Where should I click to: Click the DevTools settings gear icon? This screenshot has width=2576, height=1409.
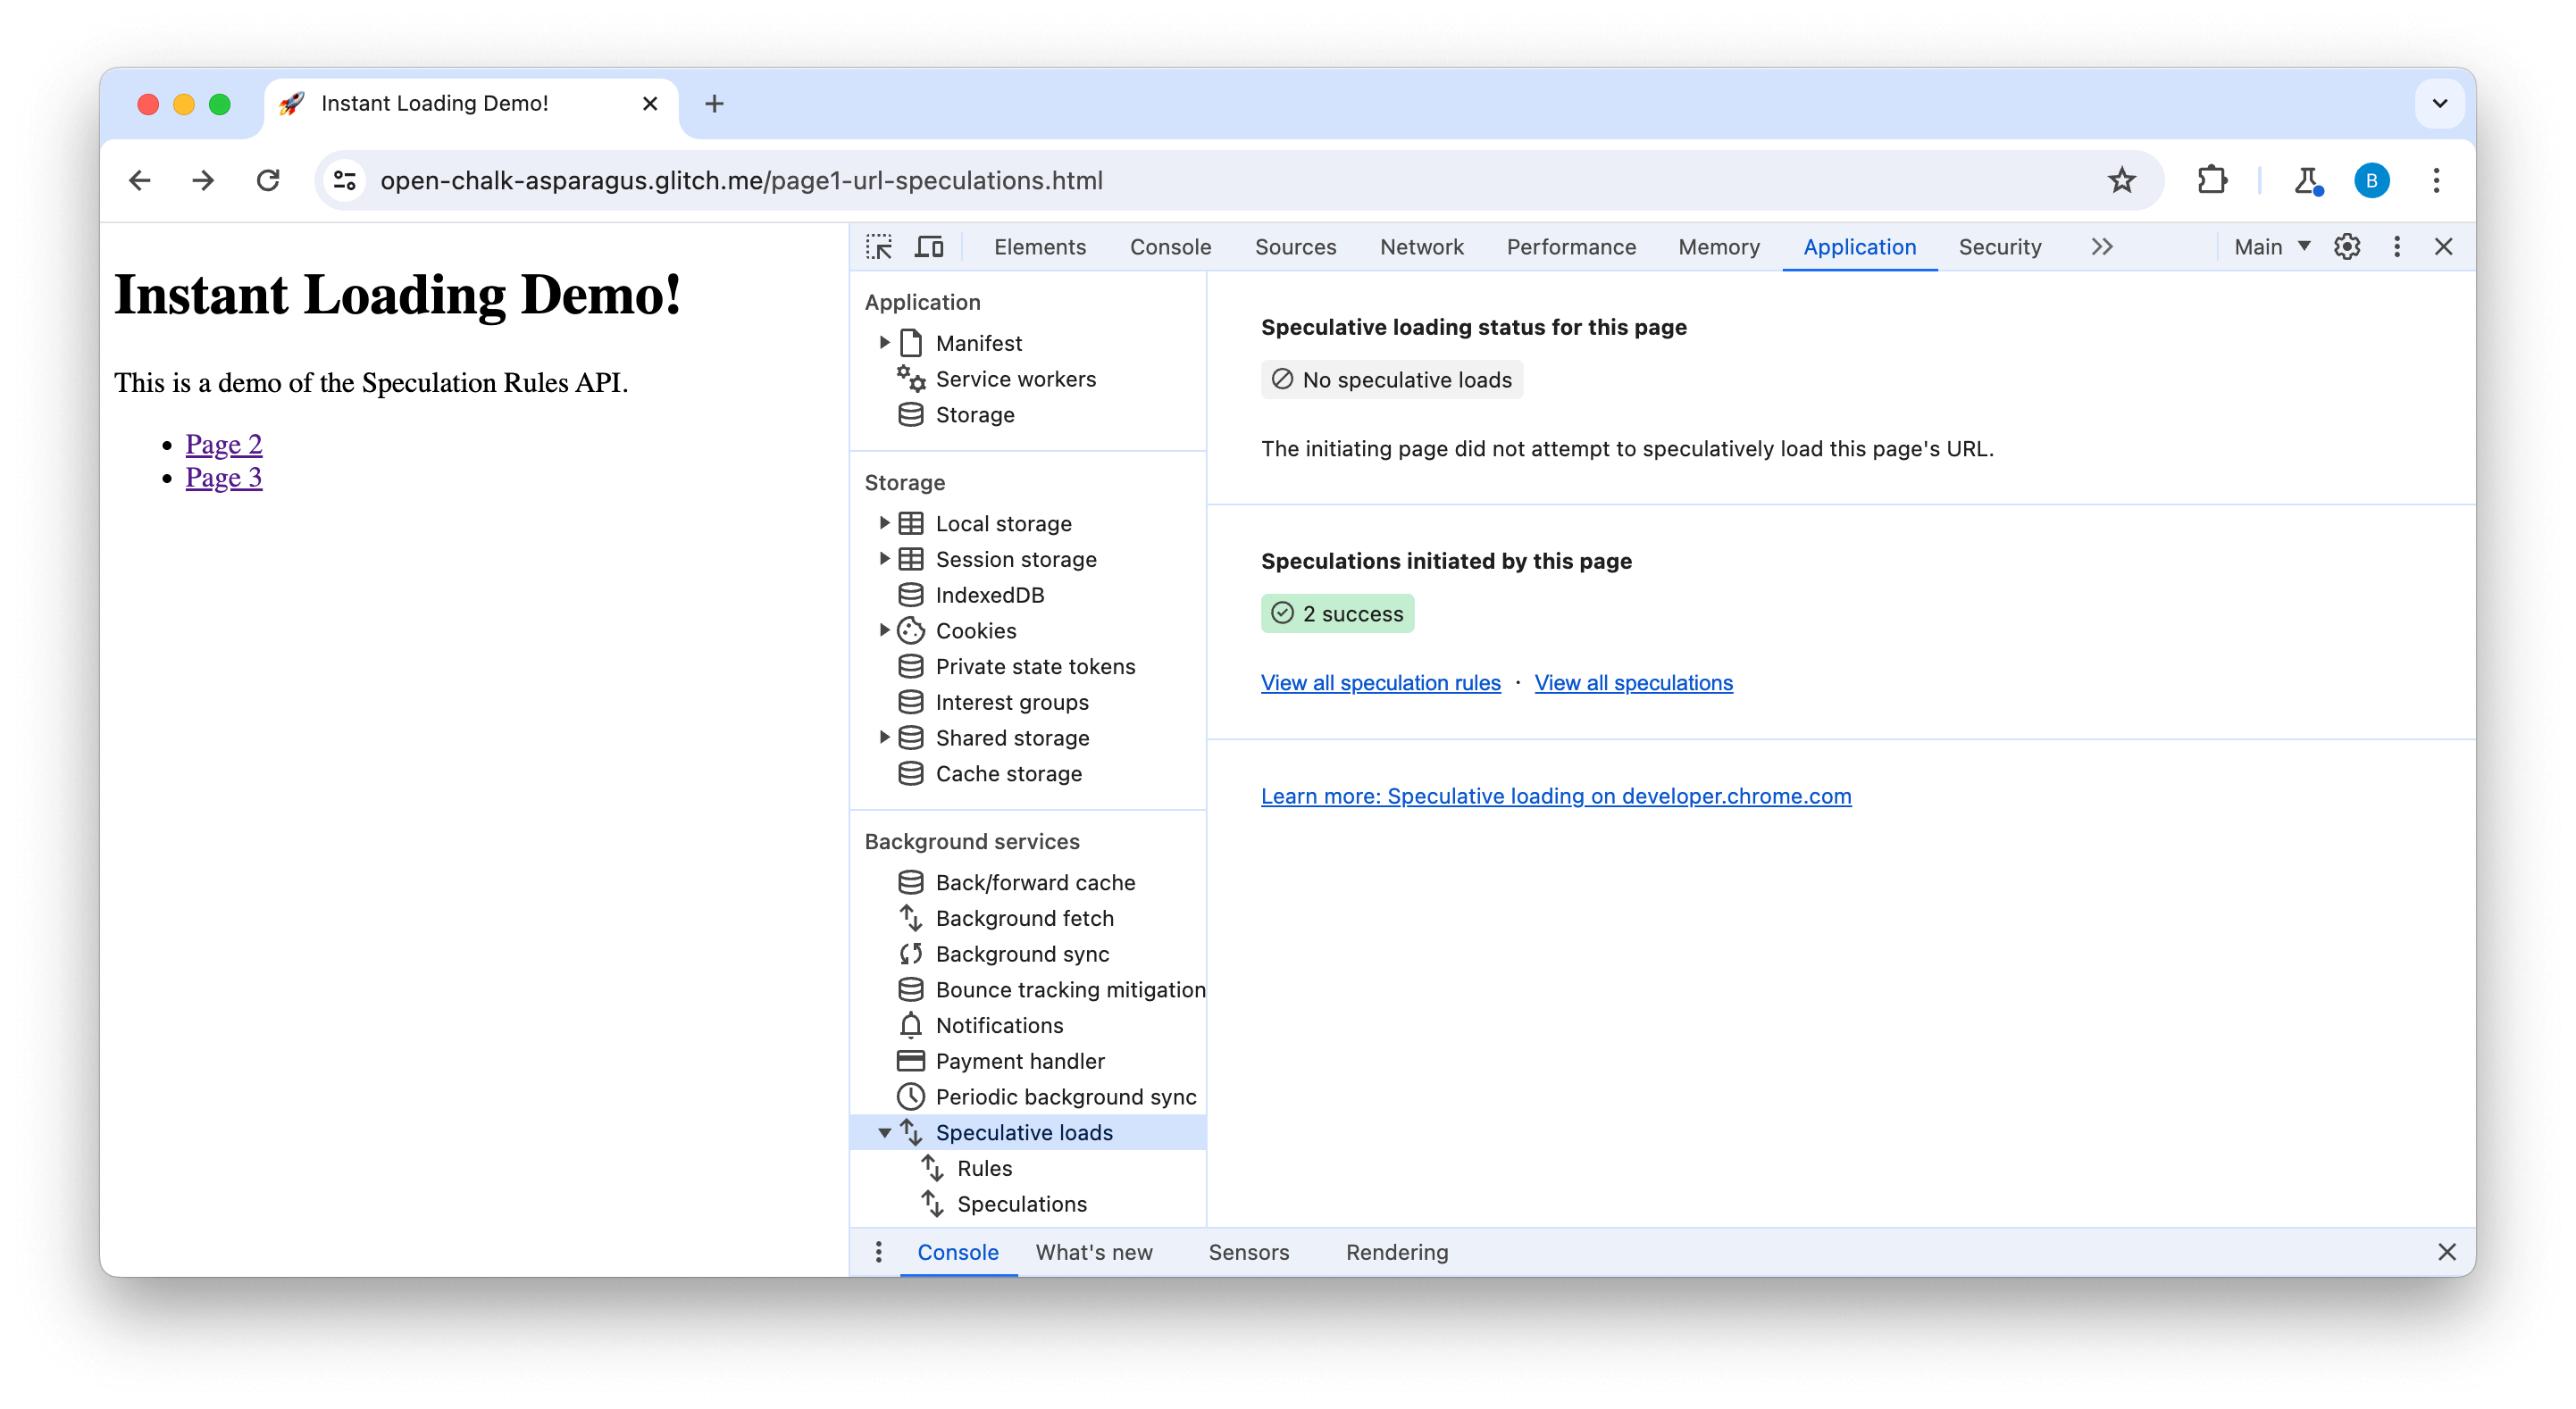click(x=2346, y=246)
